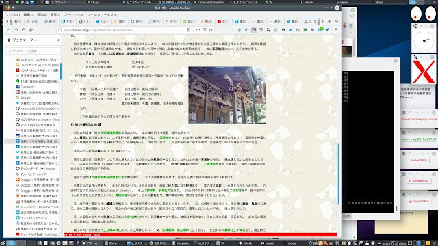Expand the system tray arrow
The width and height of the screenshot is (438, 246).
point(379,243)
